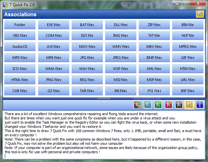Repair GZ files association
The width and height of the screenshot is (208, 162).
click(x=54, y=91)
